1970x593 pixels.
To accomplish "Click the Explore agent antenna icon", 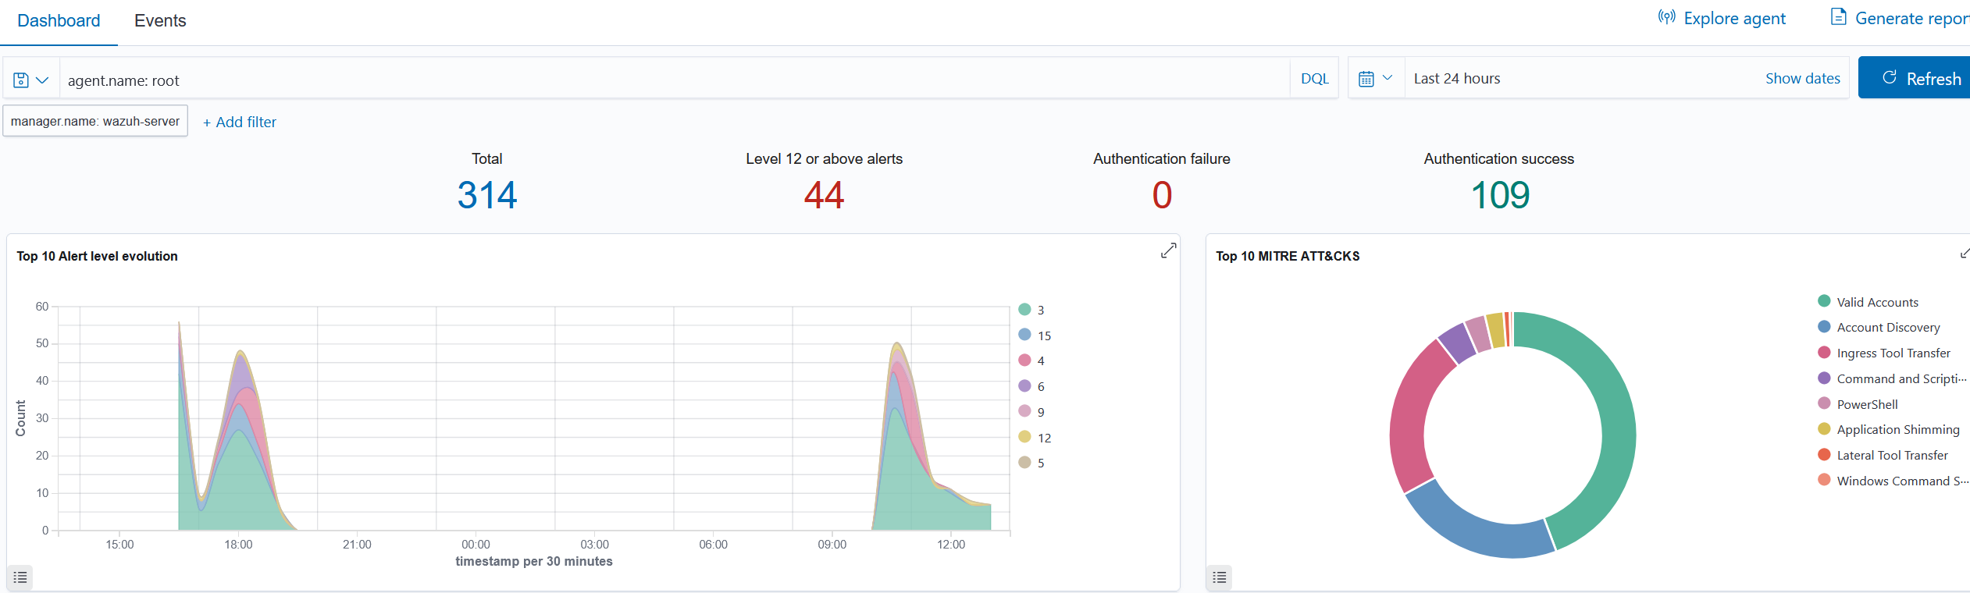I will click(x=1666, y=18).
